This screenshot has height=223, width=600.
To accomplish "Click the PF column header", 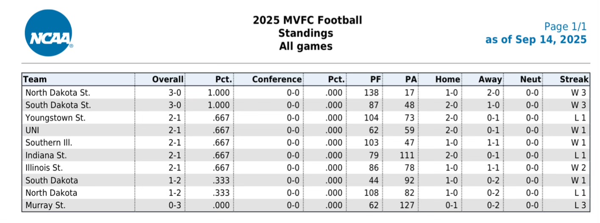I will [375, 79].
